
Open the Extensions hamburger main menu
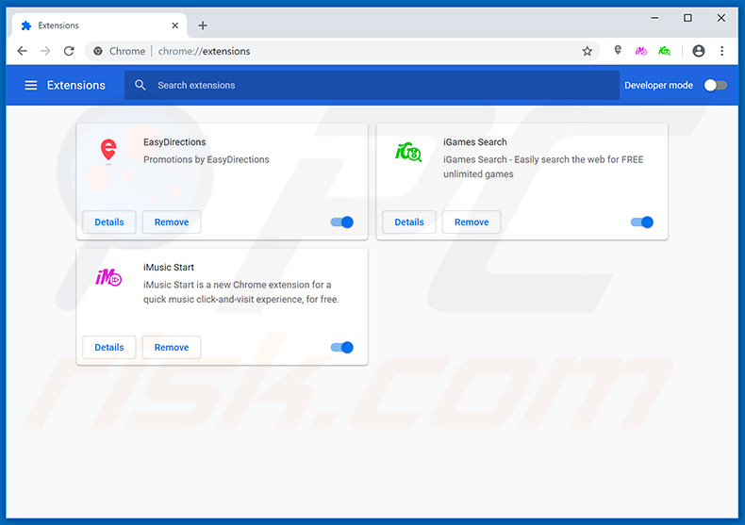30,85
